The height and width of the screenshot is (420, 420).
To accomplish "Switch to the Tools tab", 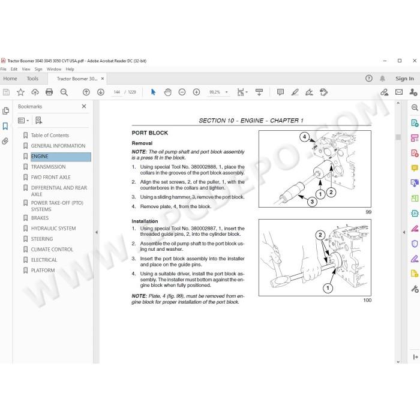I will tap(32, 79).
